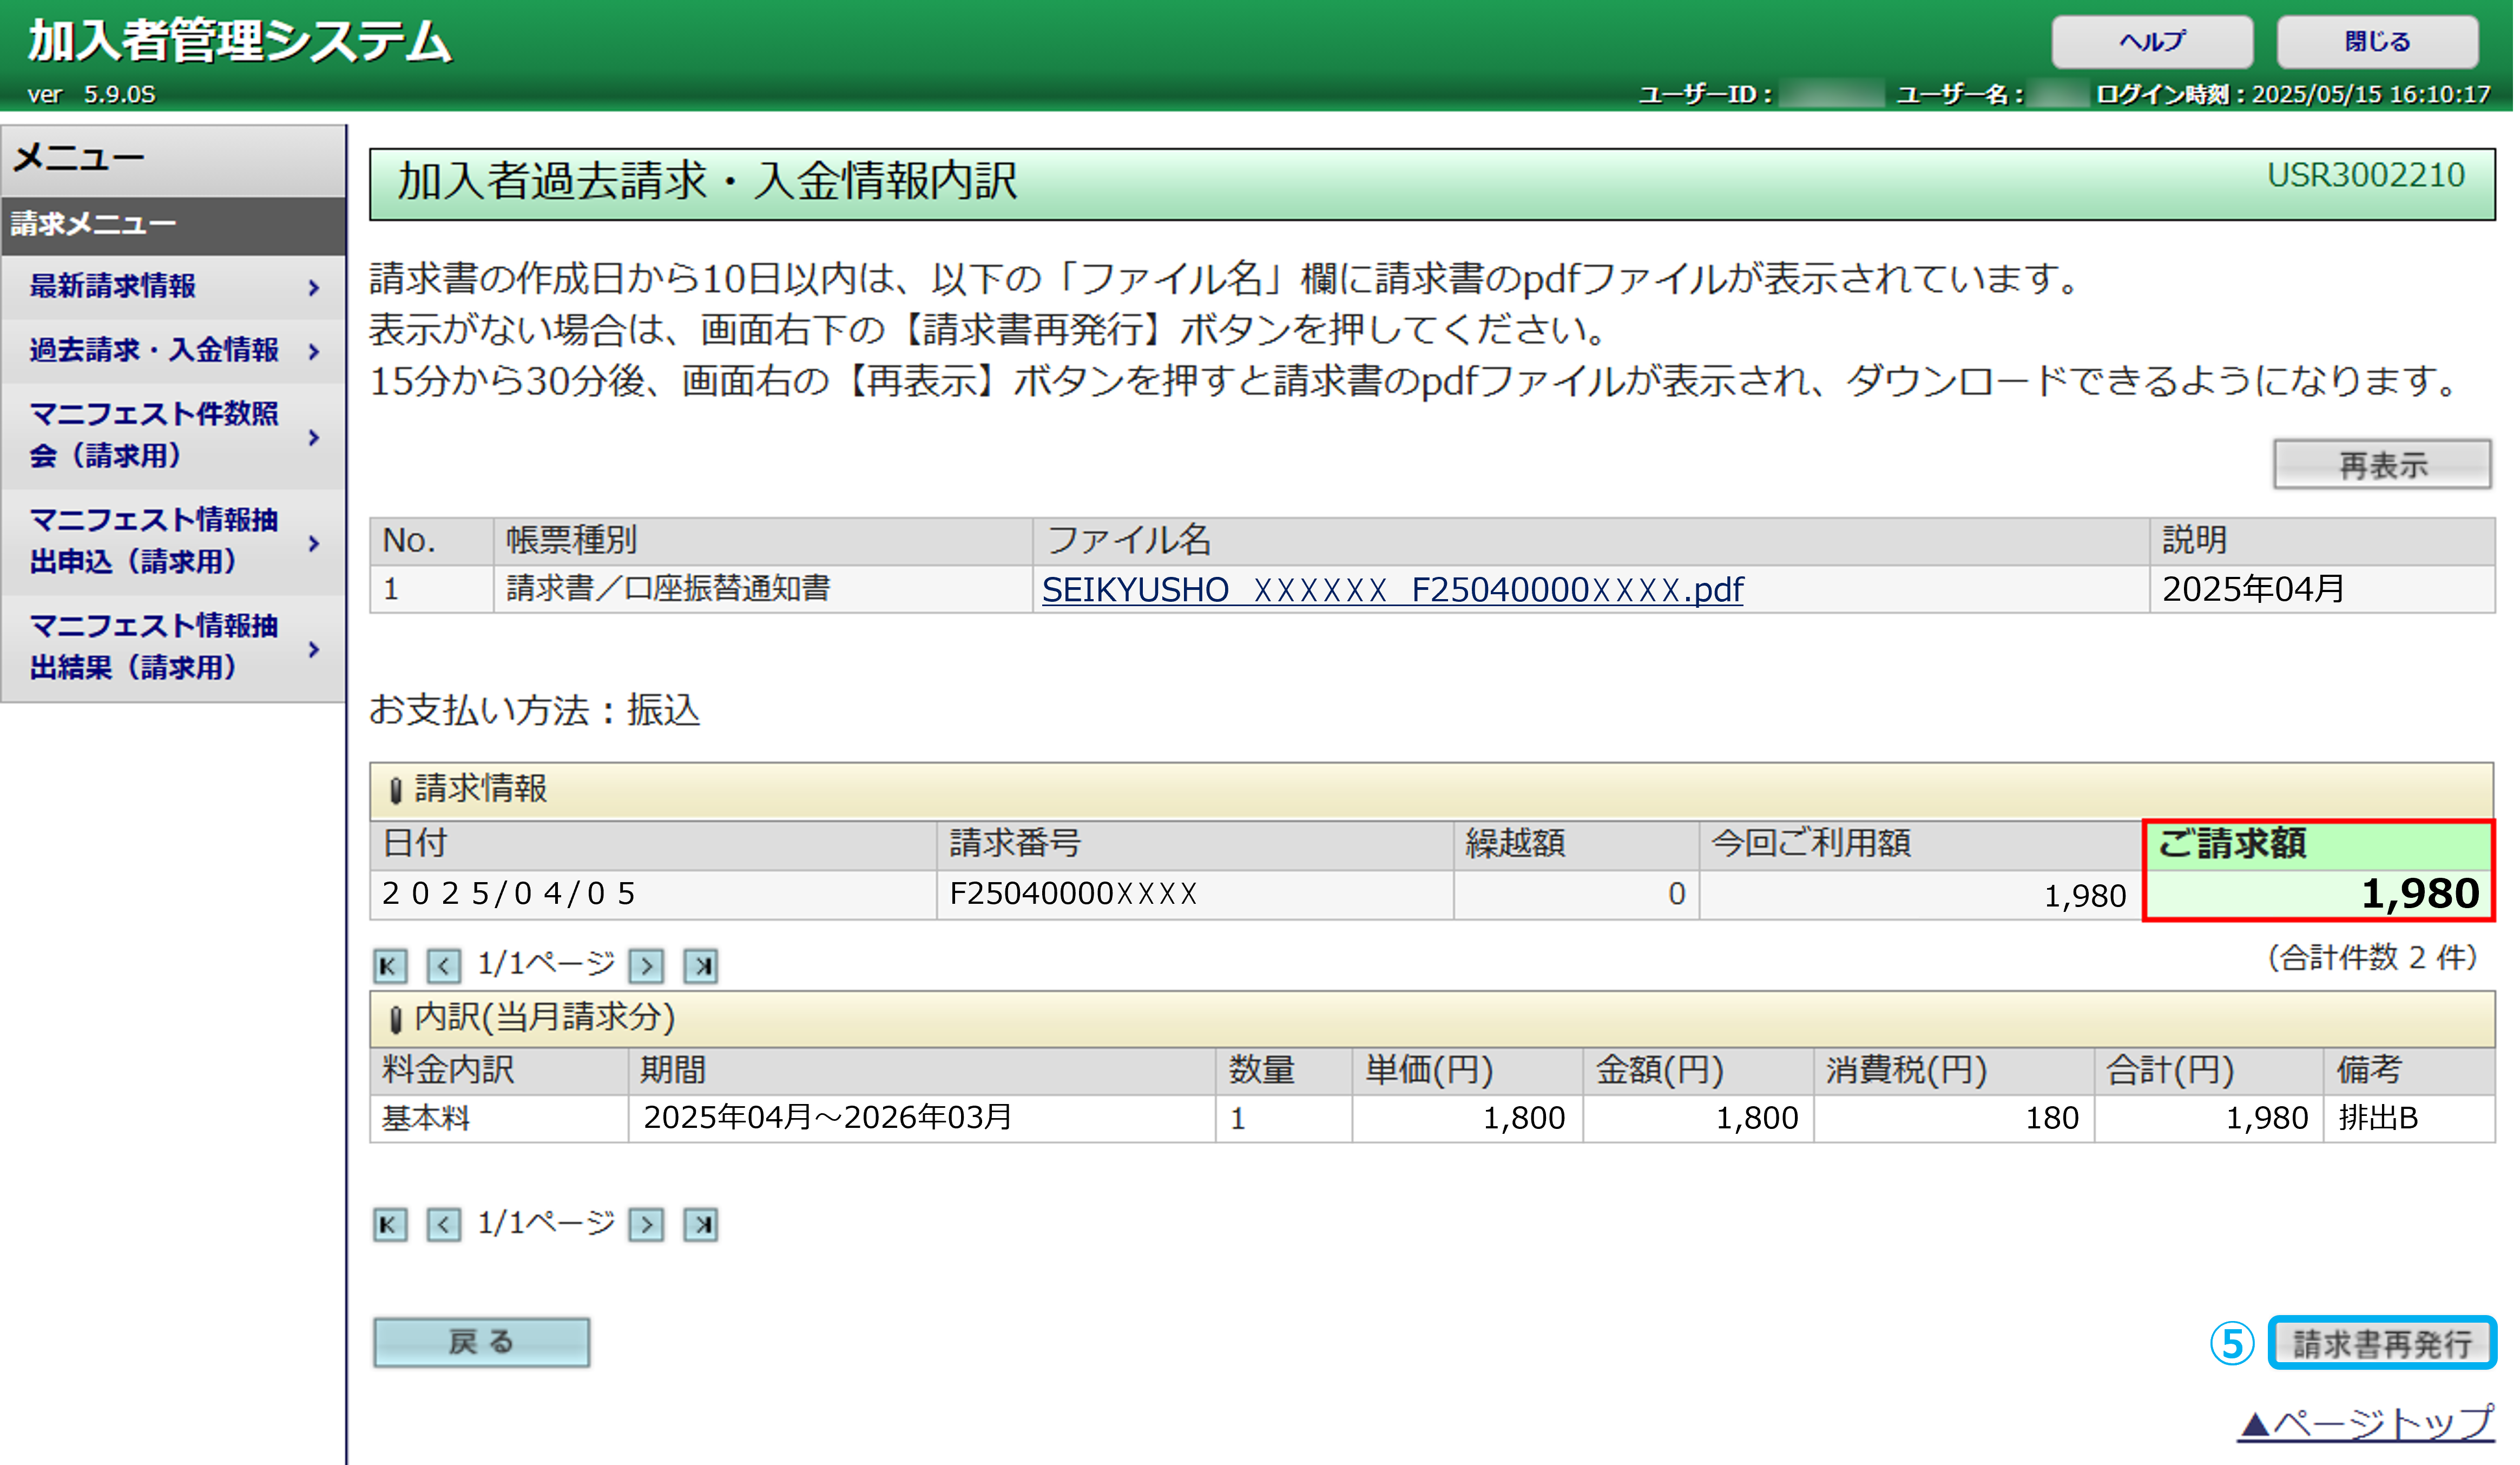The width and height of the screenshot is (2520, 1465).
Task: Click the 請求書再発行 button
Action: point(2382,1343)
